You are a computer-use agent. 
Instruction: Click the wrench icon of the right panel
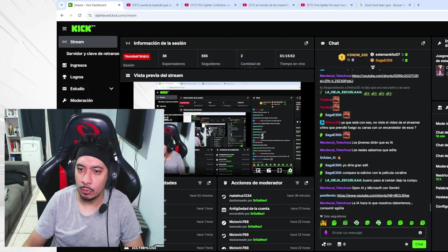(440, 43)
